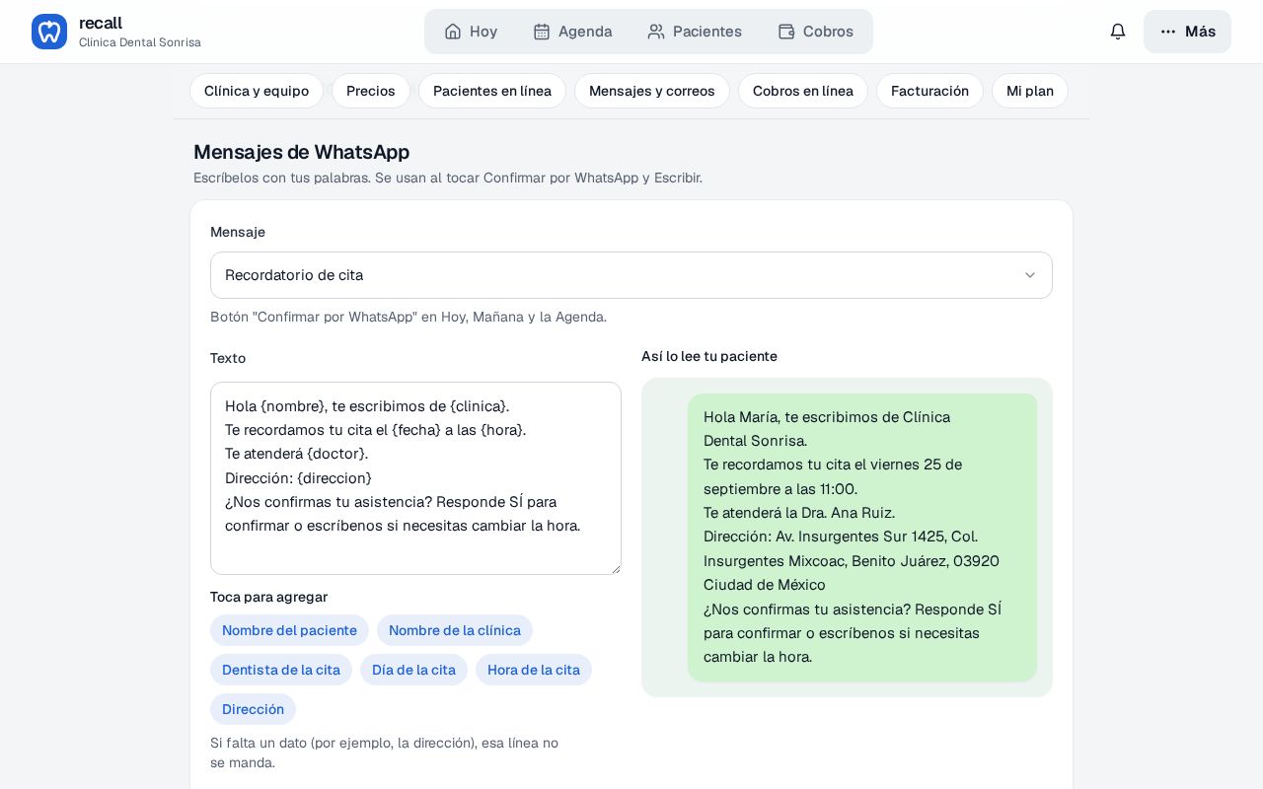Click the recall brand name text
The width and height of the screenshot is (1263, 789).
pos(101,23)
